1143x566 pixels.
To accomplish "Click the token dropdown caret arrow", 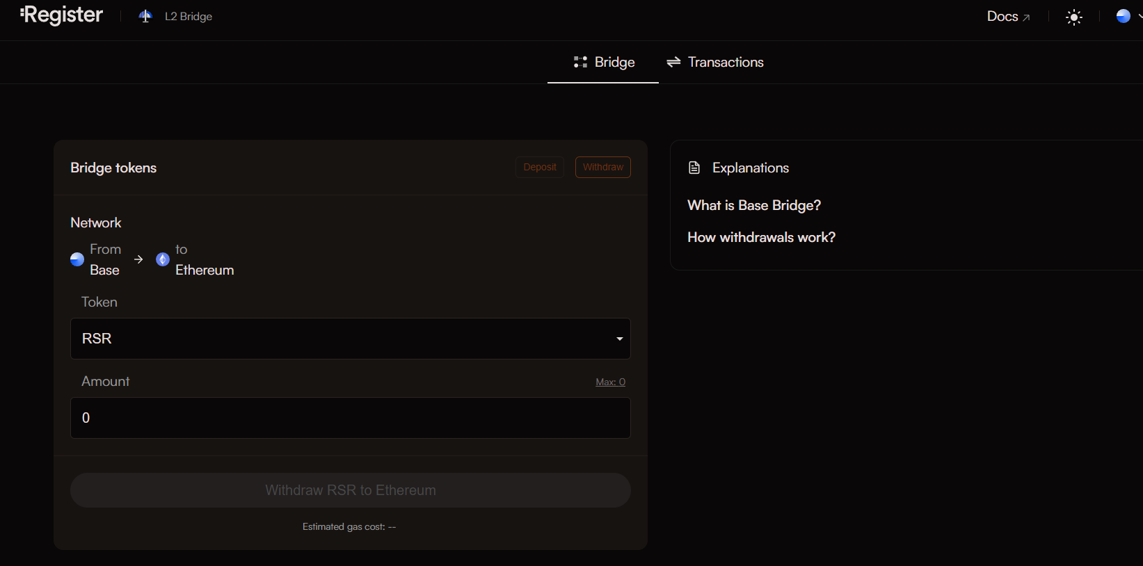I will click(619, 339).
